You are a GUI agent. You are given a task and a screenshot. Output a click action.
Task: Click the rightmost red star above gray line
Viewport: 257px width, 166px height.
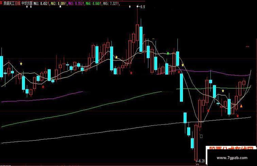click(x=238, y=116)
